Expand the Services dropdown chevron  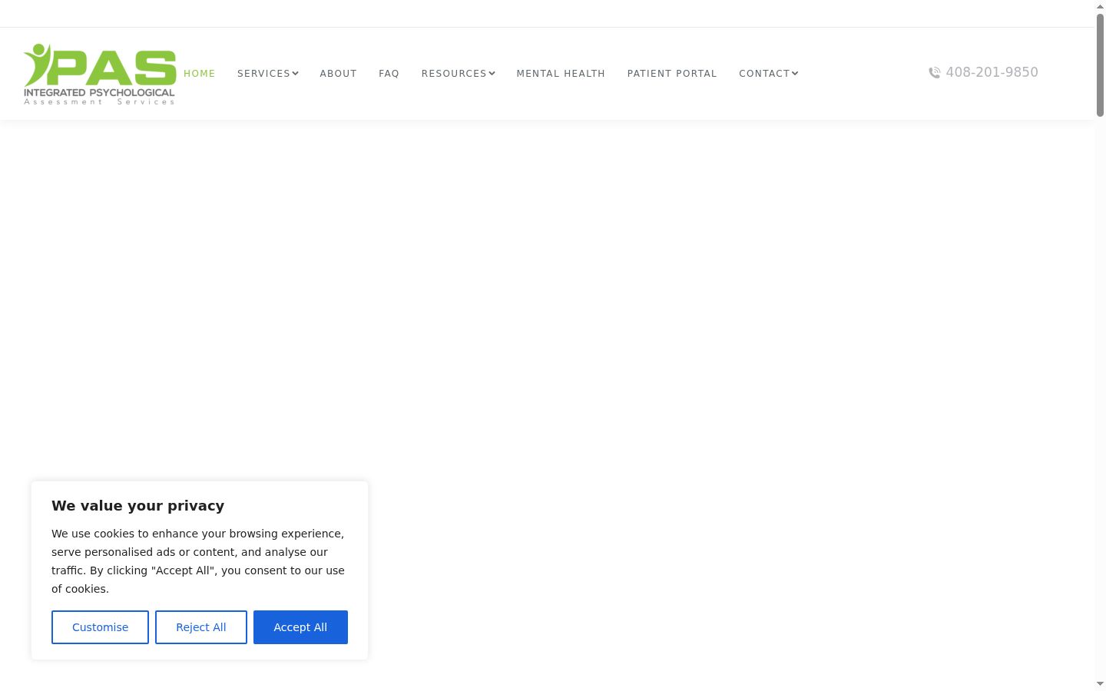[x=295, y=74]
